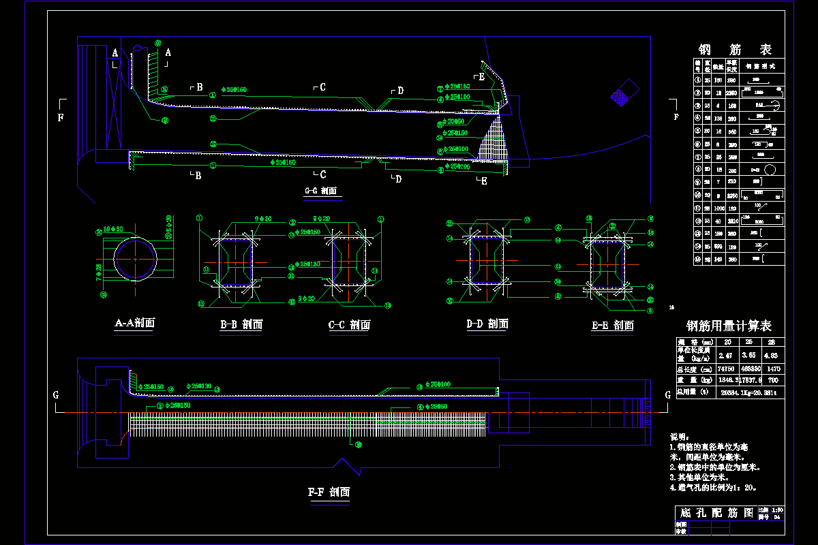Image resolution: width=818 pixels, height=545 pixels.
Task: Click the 说明 notes heading
Action: click(x=680, y=437)
